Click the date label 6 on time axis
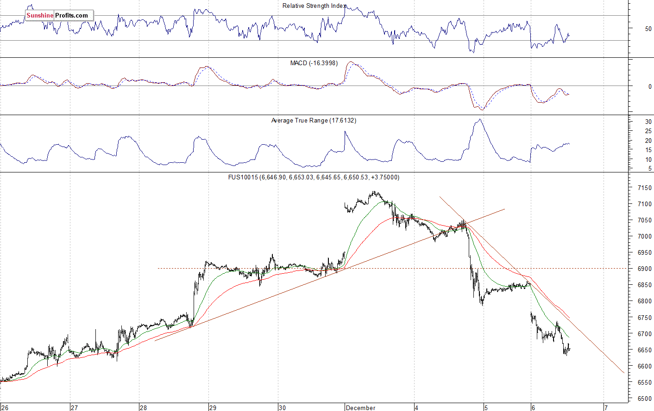The width and height of the screenshot is (654, 411). [x=534, y=408]
